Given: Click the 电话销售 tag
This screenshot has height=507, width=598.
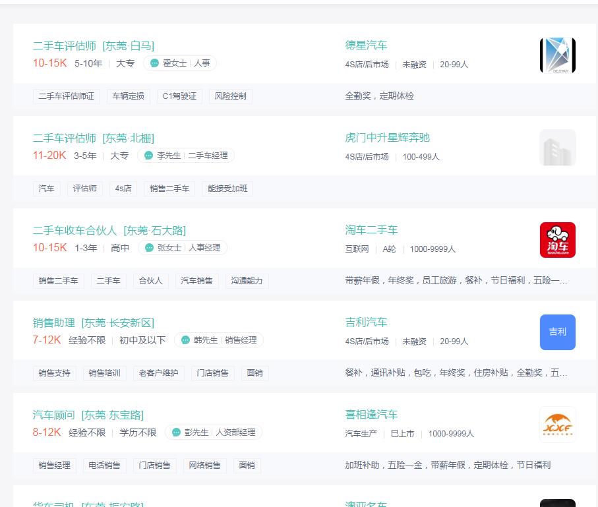Looking at the screenshot, I should 104,465.
